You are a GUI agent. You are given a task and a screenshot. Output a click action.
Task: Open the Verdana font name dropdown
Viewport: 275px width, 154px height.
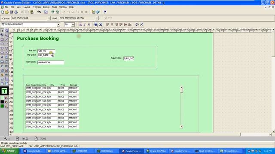(x=58, y=25)
